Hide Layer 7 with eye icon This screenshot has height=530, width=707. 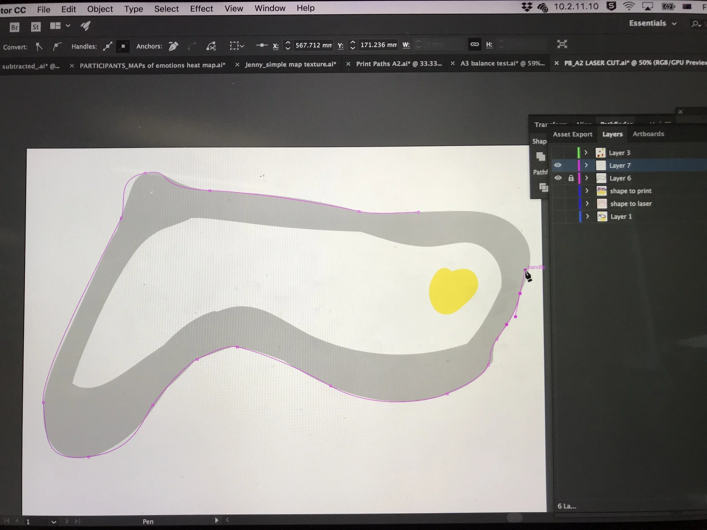click(558, 165)
